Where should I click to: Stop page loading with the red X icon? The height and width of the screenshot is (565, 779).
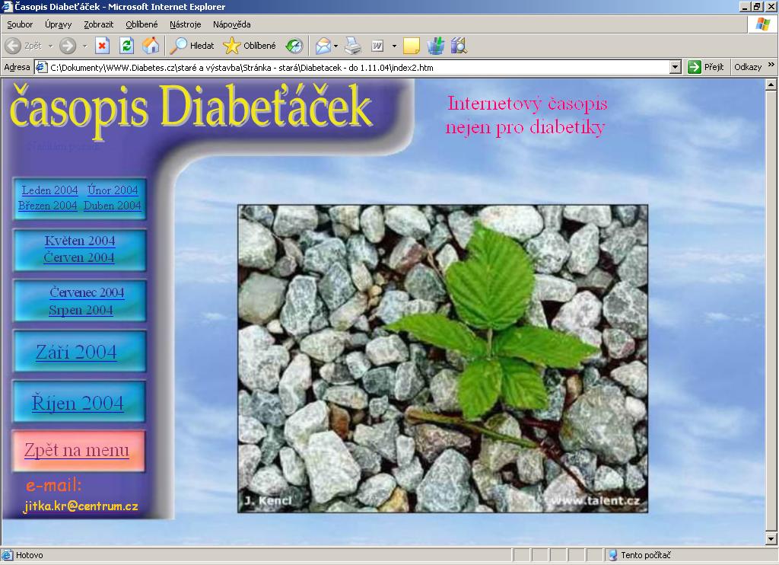click(x=103, y=46)
